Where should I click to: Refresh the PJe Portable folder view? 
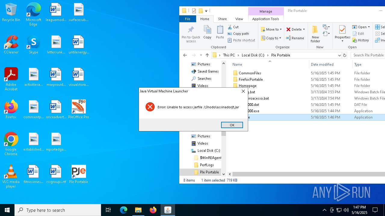click(345, 55)
